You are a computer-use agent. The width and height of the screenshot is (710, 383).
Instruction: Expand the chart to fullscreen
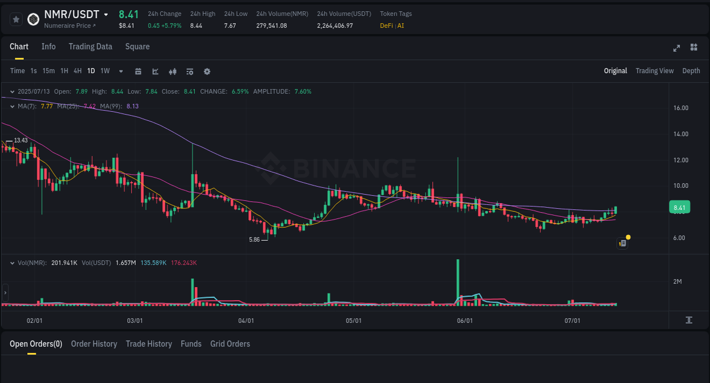(x=676, y=48)
